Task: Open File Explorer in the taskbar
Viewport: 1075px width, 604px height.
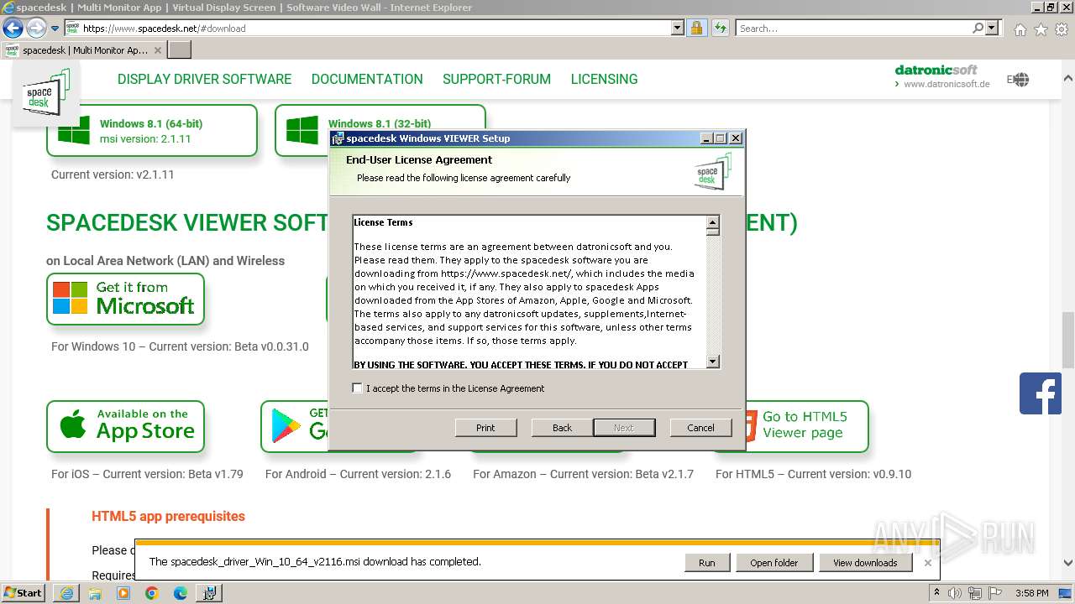Action: (x=95, y=593)
